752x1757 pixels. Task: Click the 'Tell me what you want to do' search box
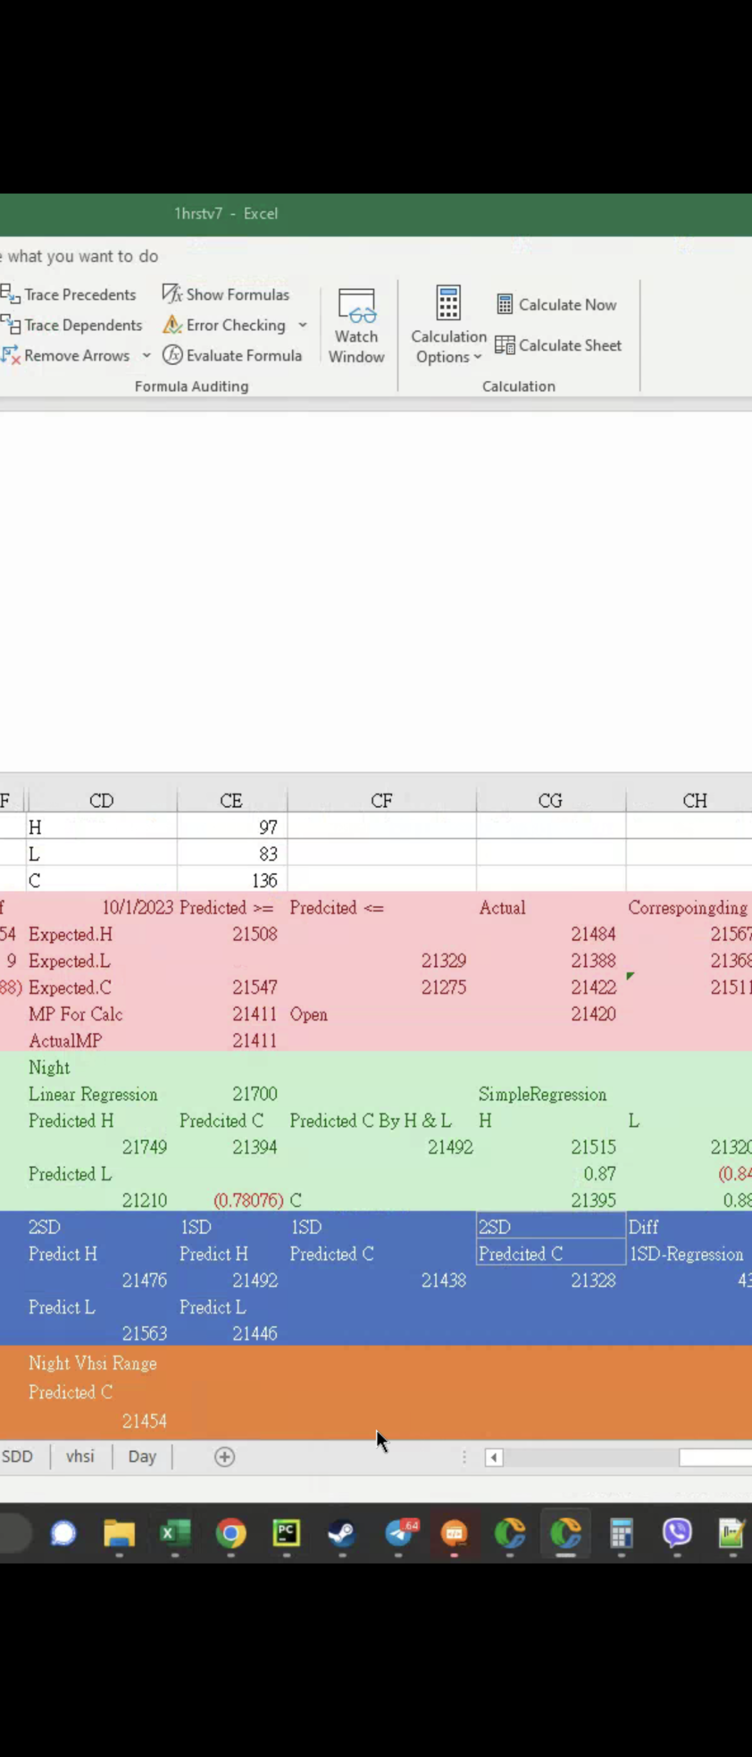coord(82,256)
